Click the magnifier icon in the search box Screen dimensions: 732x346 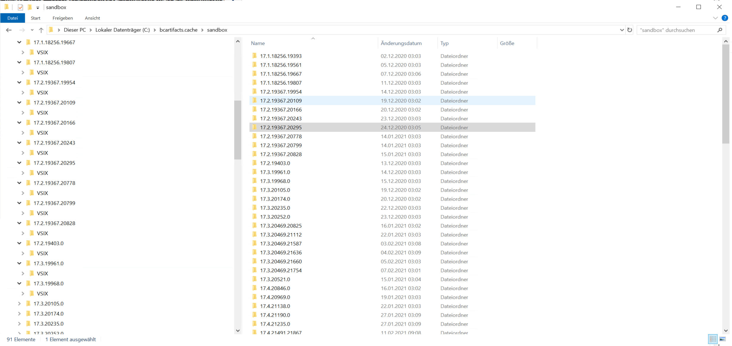click(720, 30)
